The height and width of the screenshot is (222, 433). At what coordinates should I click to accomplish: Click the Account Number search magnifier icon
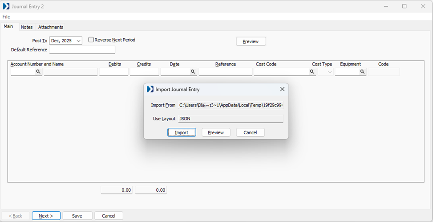tap(38, 72)
